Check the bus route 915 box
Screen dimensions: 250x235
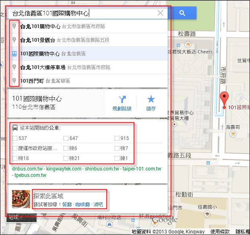point(117,138)
